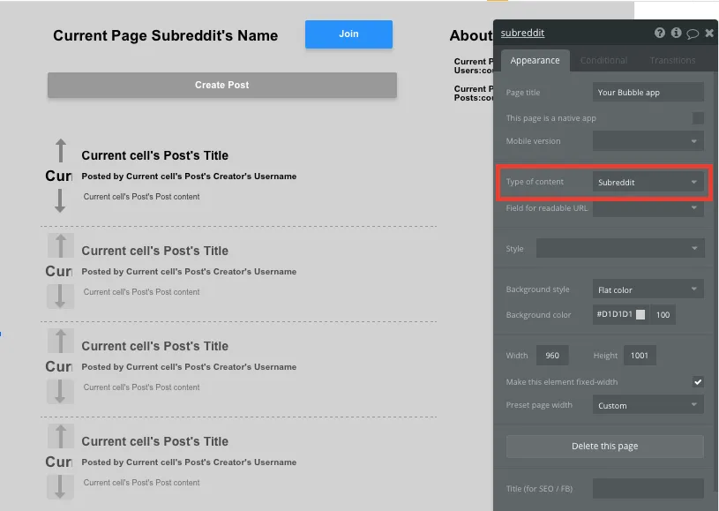Click the downvote arrow in the third post cell
Screen dimensions: 719x511
click(x=60, y=391)
